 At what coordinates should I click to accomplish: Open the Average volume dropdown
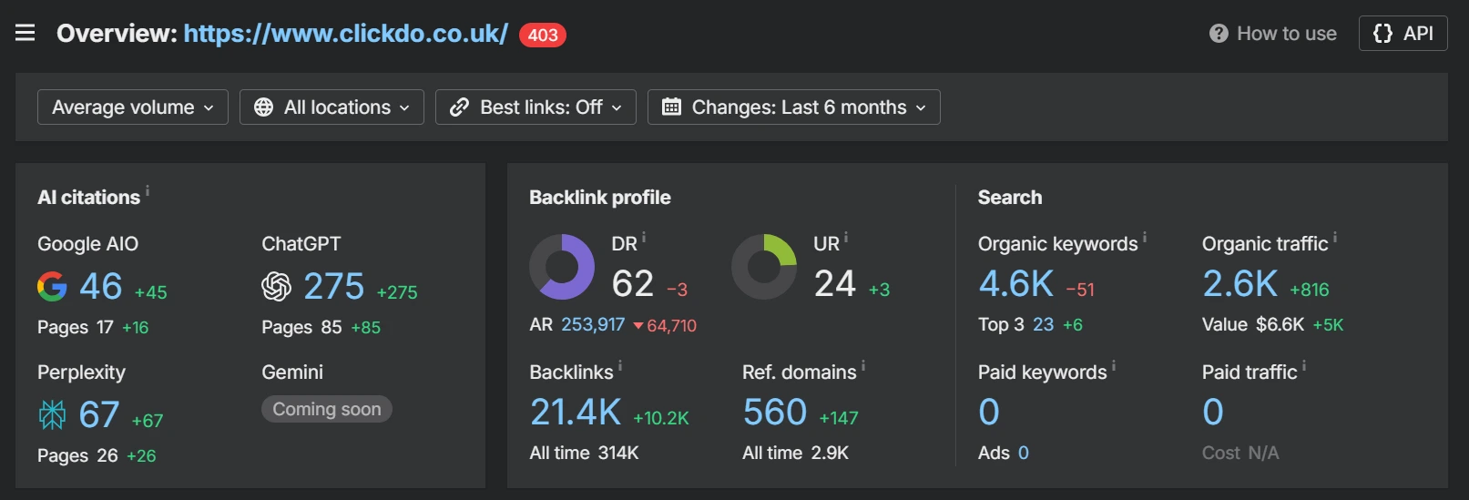(x=133, y=107)
